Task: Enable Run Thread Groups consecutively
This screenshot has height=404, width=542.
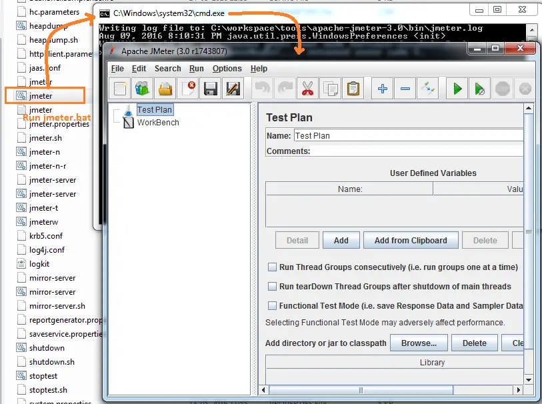Action: 272,267
